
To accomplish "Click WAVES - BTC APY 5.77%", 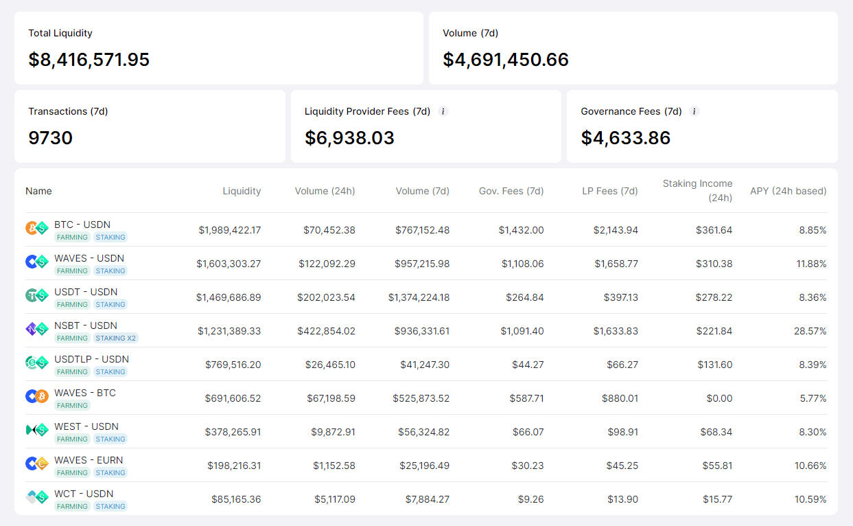I will coord(813,398).
